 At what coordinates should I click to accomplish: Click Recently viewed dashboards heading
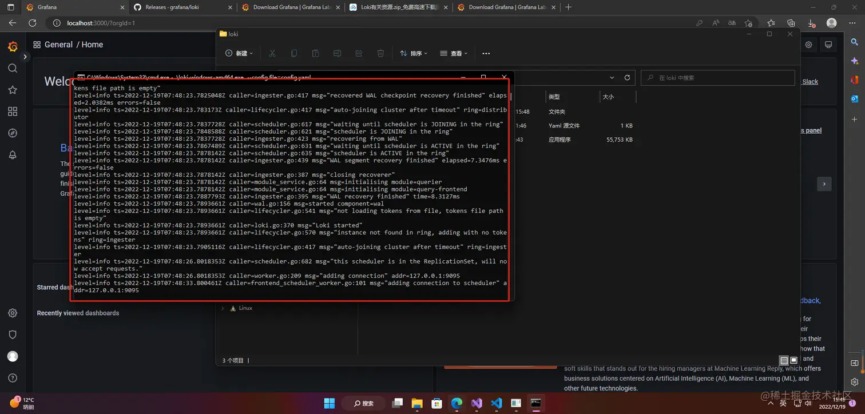[x=78, y=313]
